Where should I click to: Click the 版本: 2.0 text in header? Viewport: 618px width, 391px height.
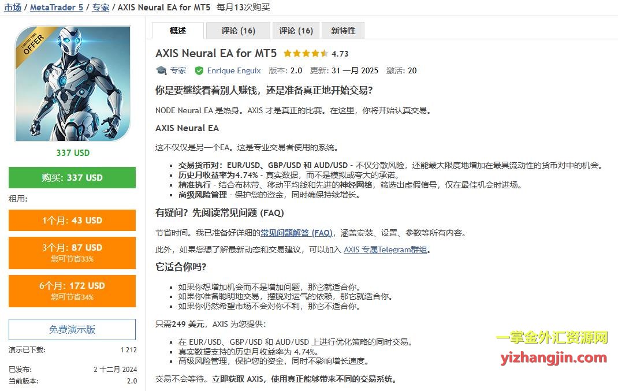pyautogui.click(x=285, y=70)
